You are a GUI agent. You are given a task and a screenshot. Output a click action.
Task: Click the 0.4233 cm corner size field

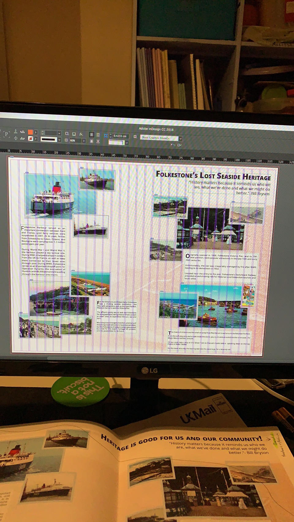pyautogui.click(x=120, y=136)
